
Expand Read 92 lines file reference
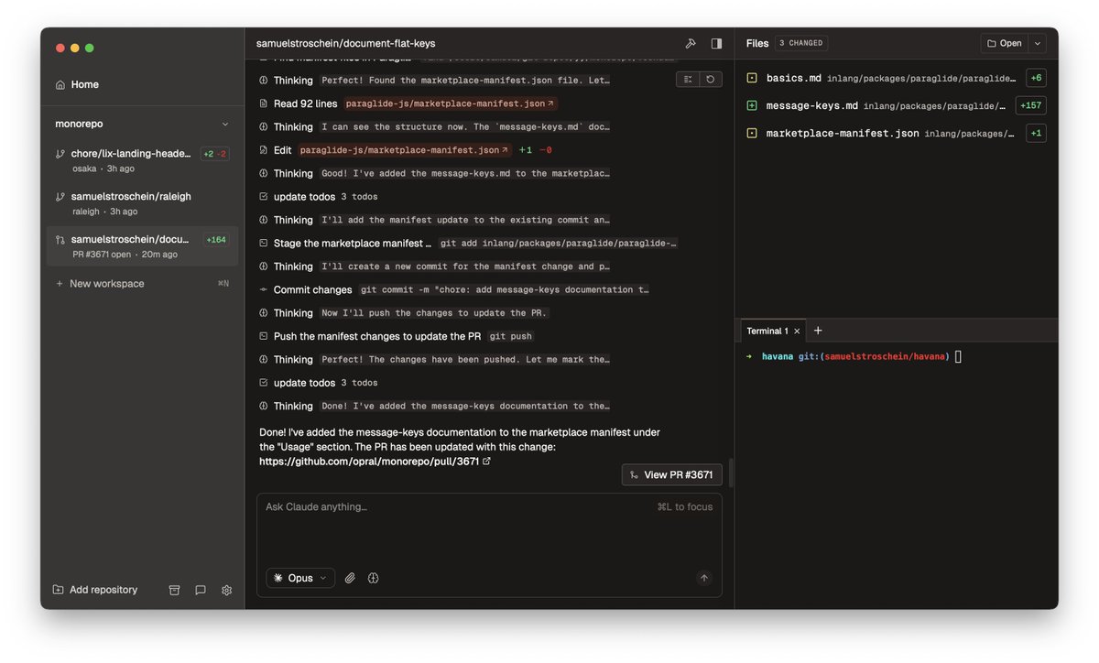click(x=451, y=103)
